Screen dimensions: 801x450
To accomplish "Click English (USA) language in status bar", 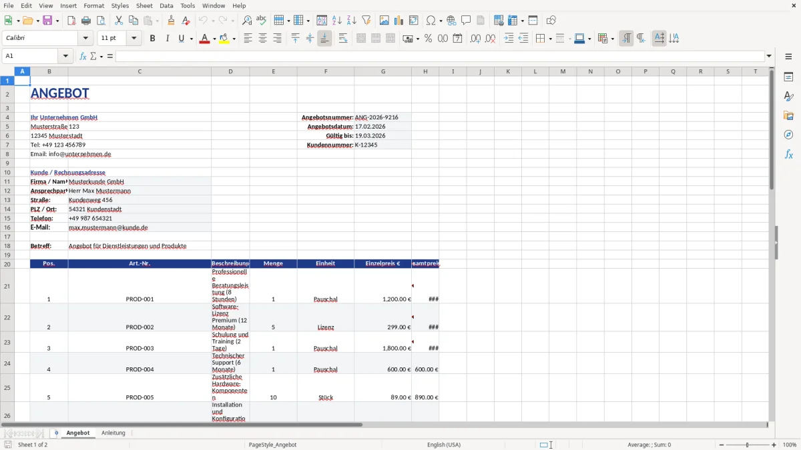I will pyautogui.click(x=444, y=445).
